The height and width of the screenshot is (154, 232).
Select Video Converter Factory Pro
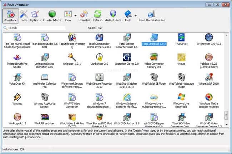click(154, 61)
